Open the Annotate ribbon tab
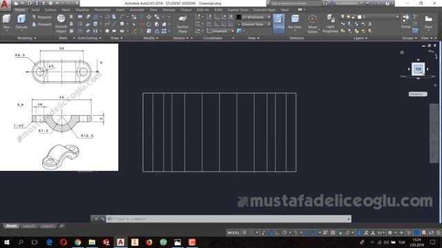This screenshot has height=248, width=442. click(x=137, y=10)
